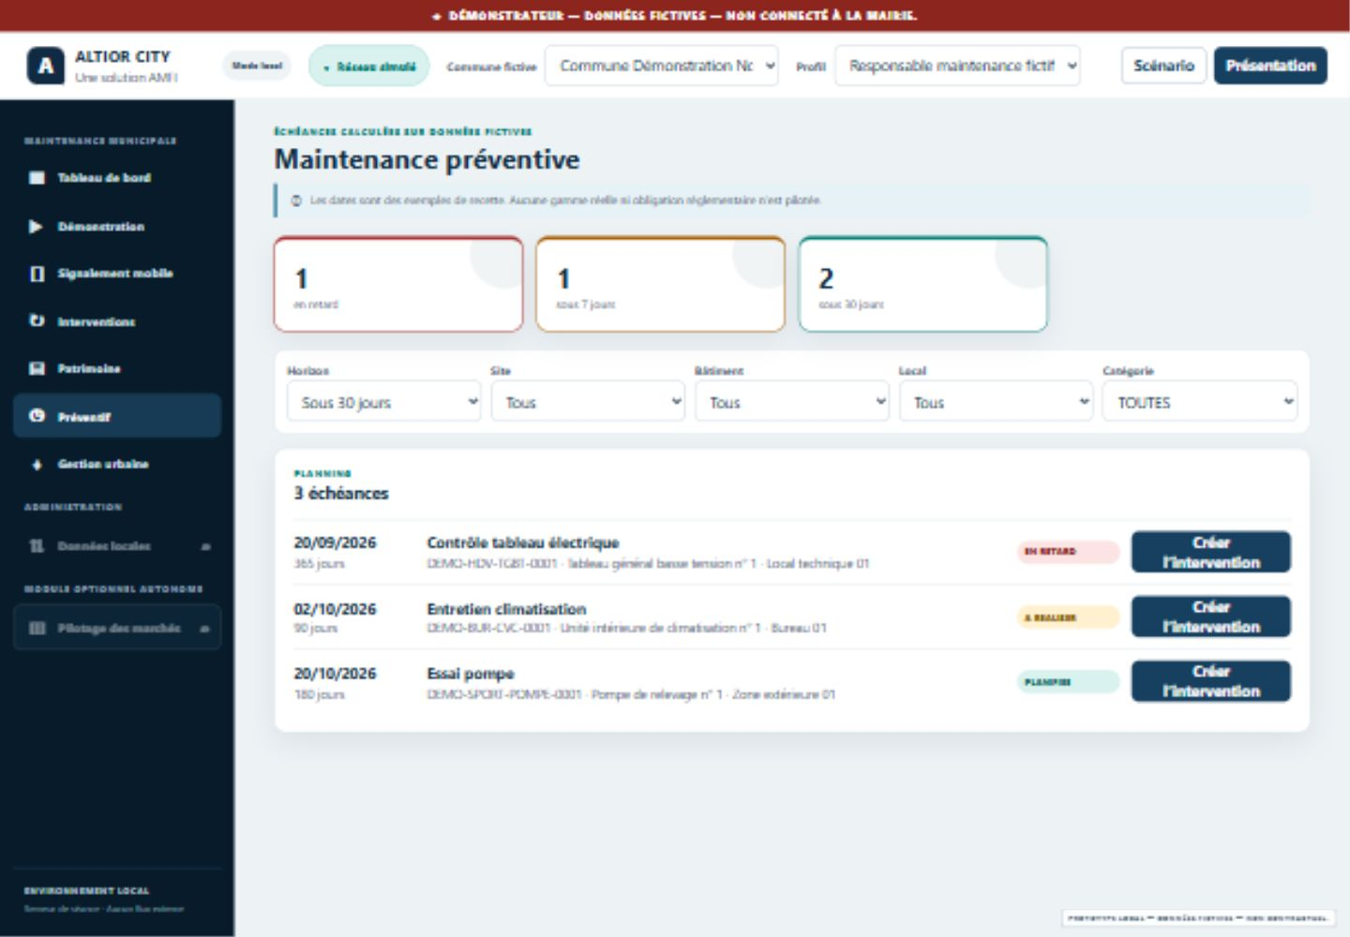
Task: Click the Interventions refresh icon
Action: point(37,321)
